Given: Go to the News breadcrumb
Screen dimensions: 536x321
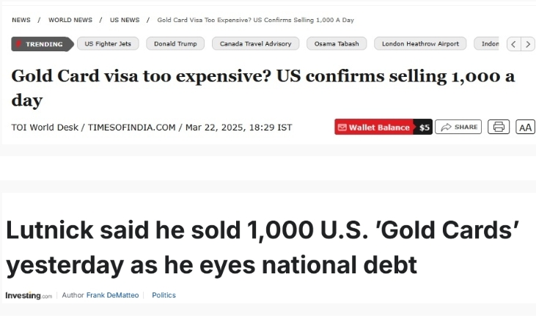Looking at the screenshot, I should point(21,20).
